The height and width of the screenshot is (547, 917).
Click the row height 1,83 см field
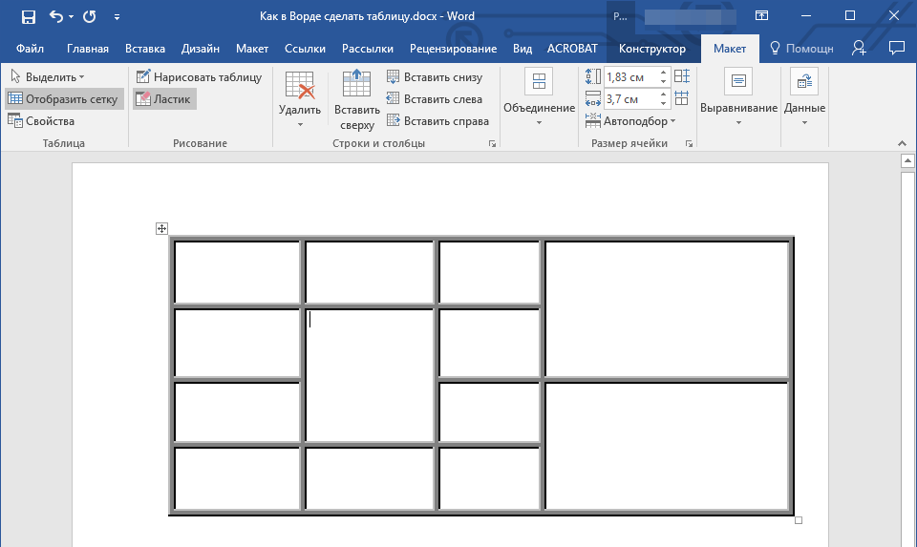pyautogui.click(x=631, y=76)
